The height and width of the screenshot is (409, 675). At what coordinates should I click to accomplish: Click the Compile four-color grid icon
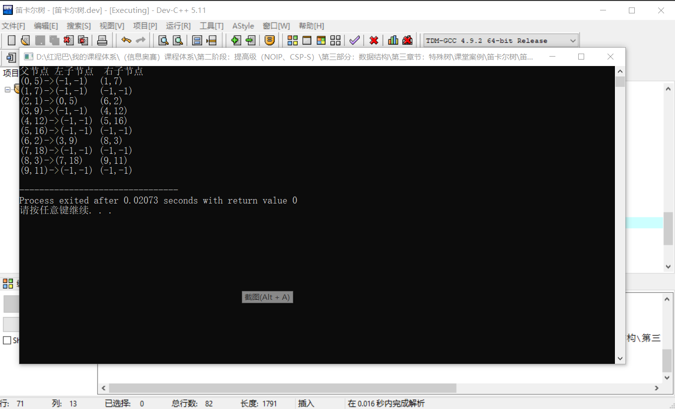click(x=293, y=41)
